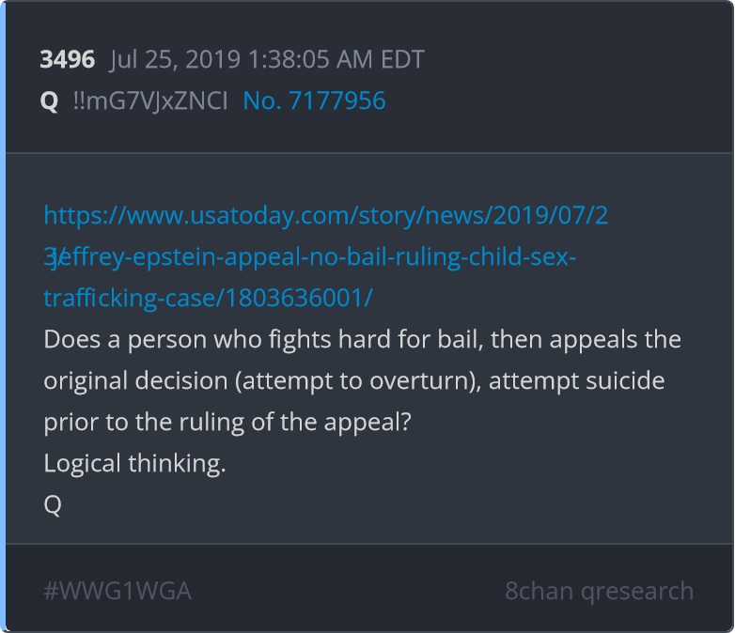This screenshot has width=735, height=633.
Task: Click the '2019/07/2' date part of URL
Action: pos(551,215)
